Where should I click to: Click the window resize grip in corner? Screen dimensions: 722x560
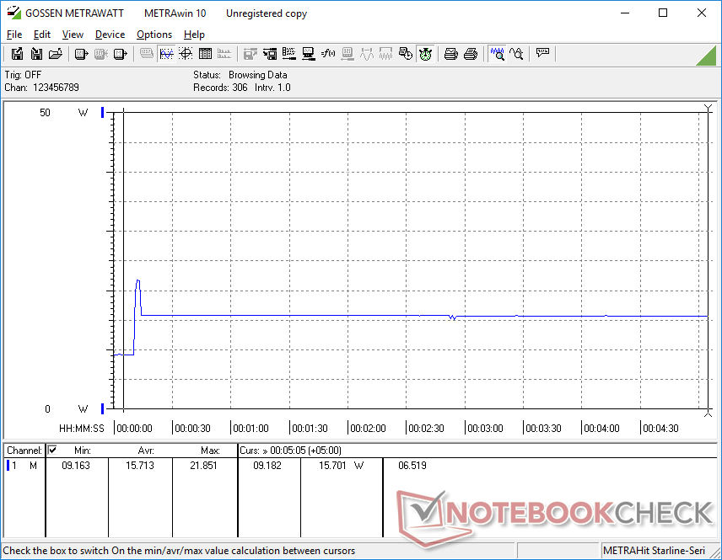click(x=715, y=553)
